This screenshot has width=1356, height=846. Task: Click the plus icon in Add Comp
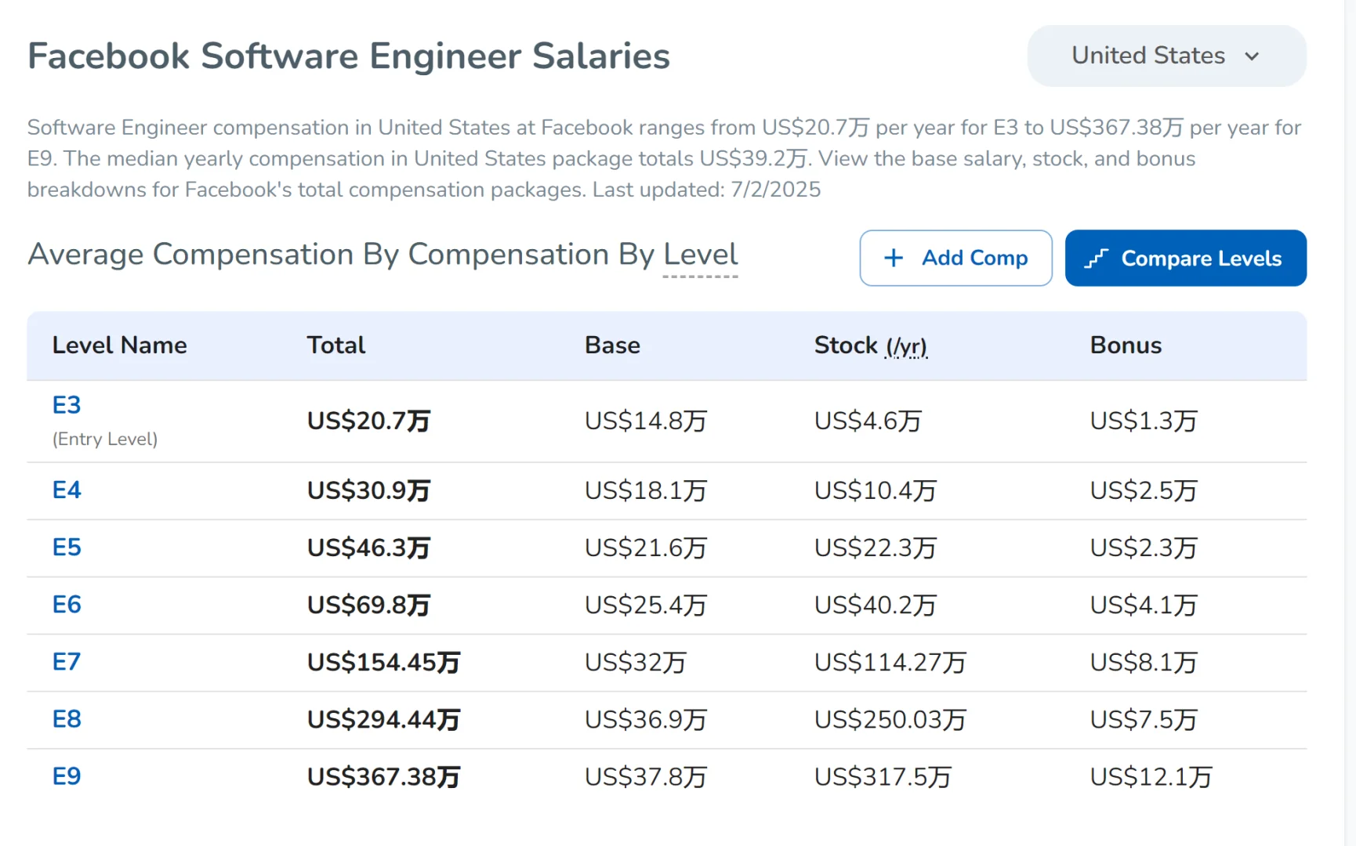point(894,258)
